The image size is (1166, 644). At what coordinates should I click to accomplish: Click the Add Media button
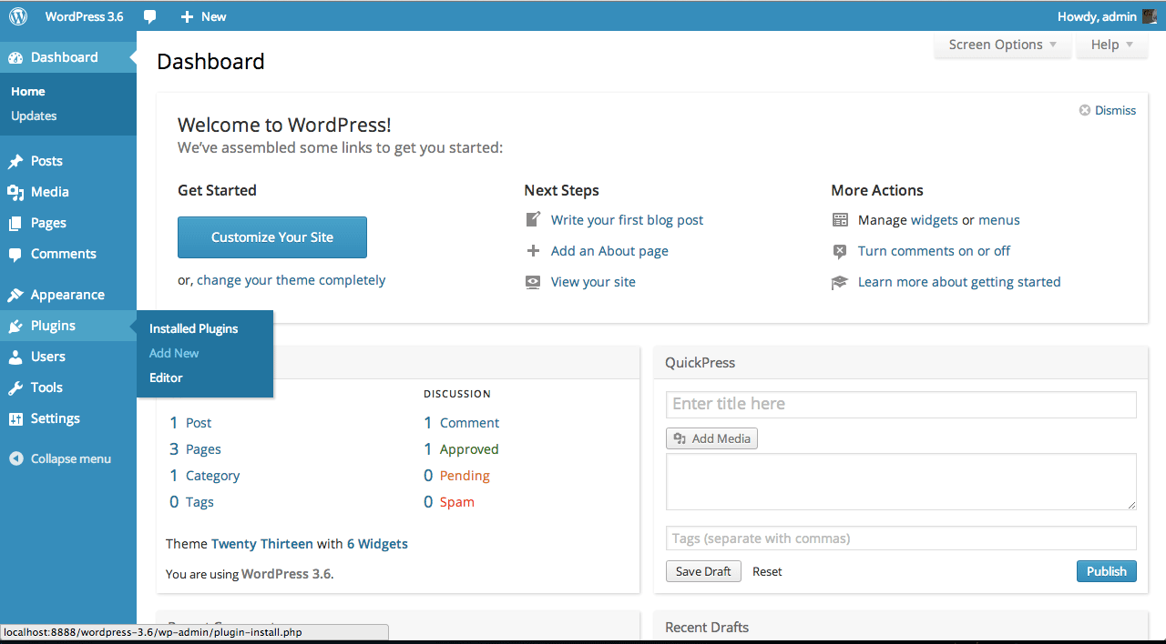pyautogui.click(x=711, y=438)
